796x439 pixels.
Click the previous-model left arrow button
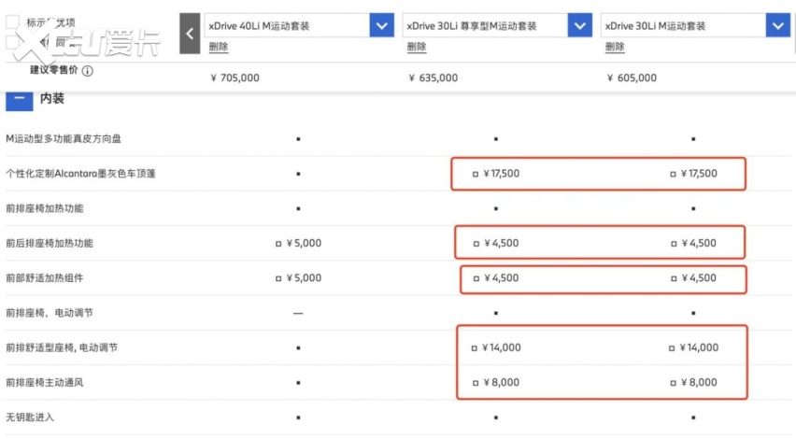(x=190, y=34)
